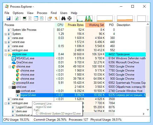The width and height of the screenshot is (153, 125).
Task: Open the Help menu
Action: pyautogui.click(x=74, y=13)
